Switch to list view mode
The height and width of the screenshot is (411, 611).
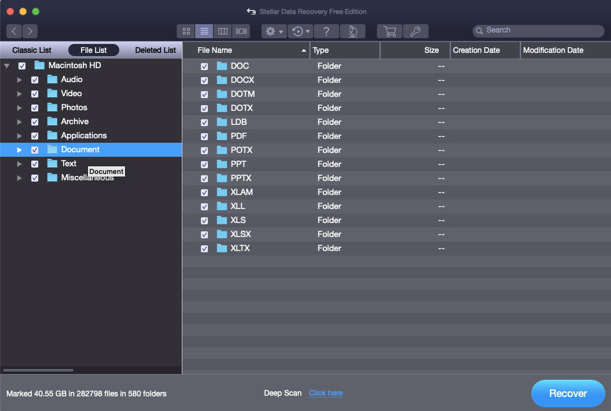204,31
